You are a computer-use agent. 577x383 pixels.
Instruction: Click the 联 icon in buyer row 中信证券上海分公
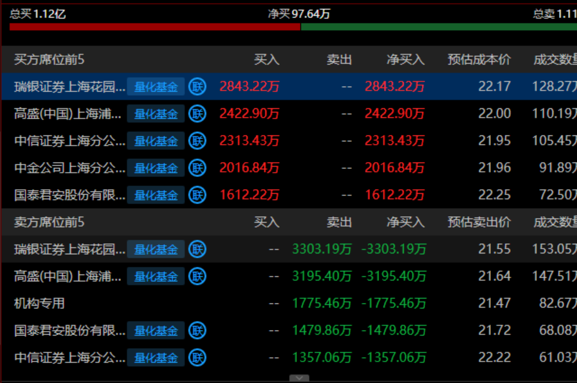tap(197, 141)
